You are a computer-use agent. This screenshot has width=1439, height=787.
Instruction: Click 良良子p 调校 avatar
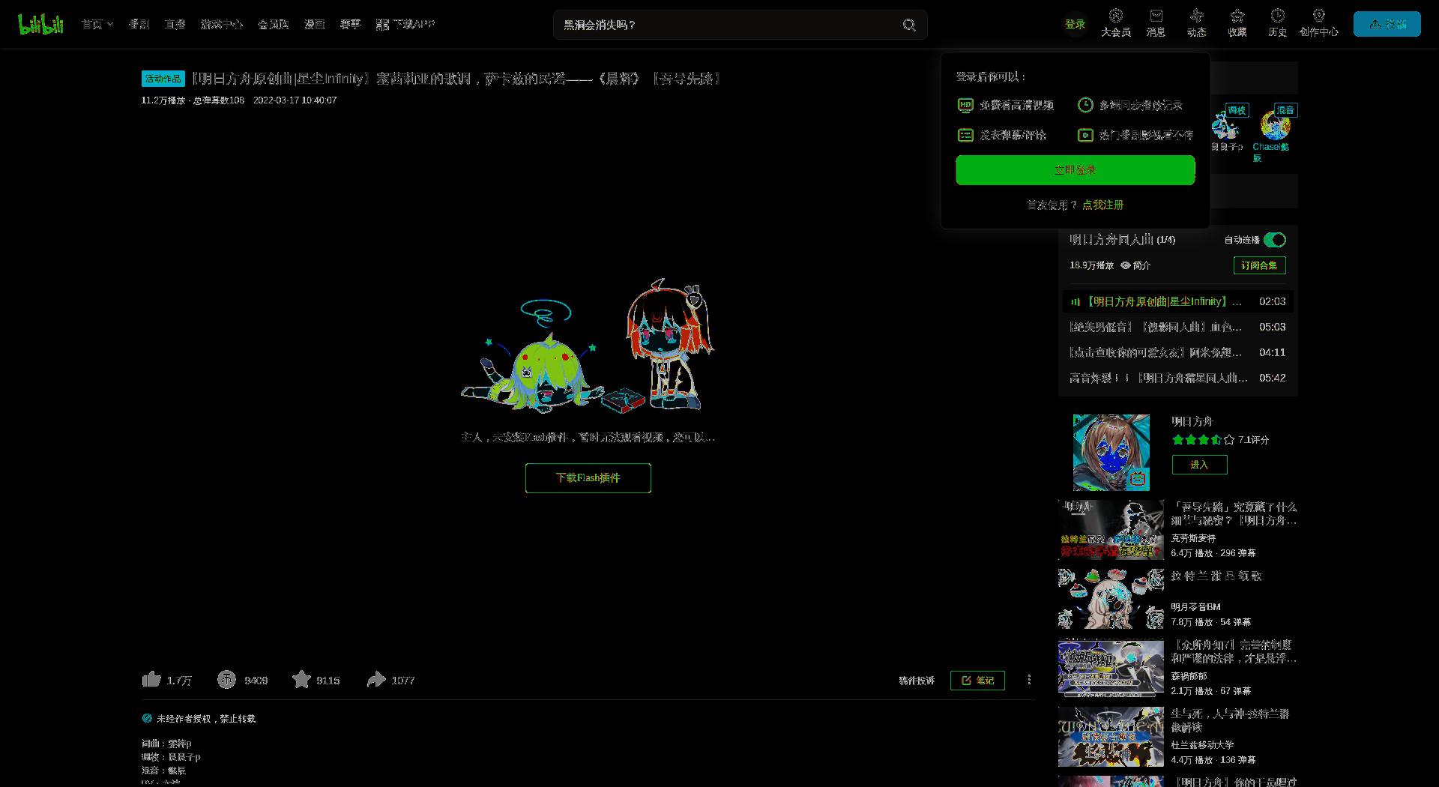pyautogui.click(x=1225, y=125)
